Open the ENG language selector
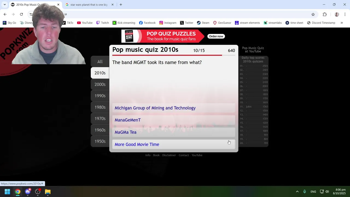 click(313, 192)
